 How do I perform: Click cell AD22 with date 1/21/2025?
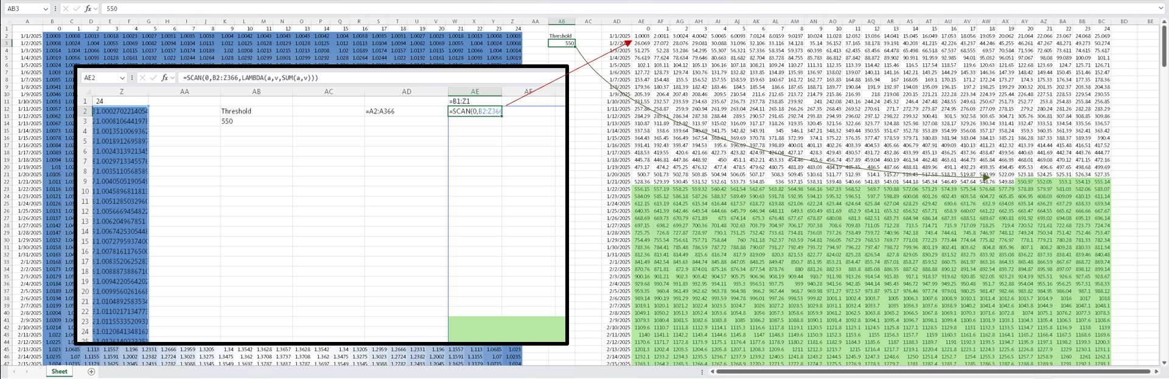(x=617, y=182)
